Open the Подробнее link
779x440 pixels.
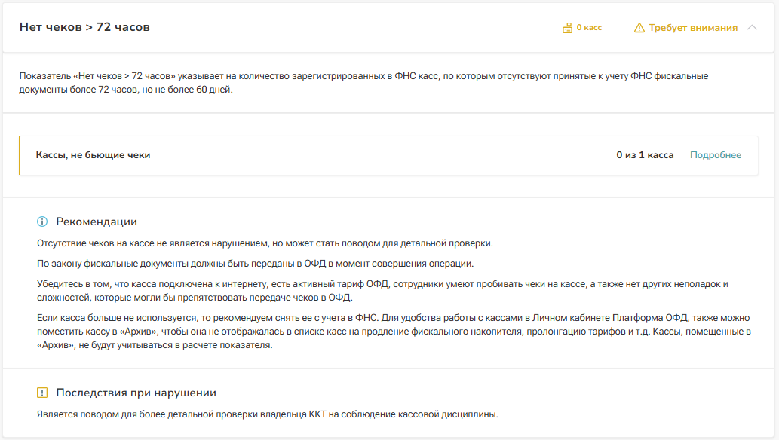pyautogui.click(x=716, y=155)
